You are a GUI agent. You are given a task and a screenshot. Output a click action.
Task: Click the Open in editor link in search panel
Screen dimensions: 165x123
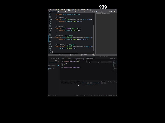tap(52, 63)
